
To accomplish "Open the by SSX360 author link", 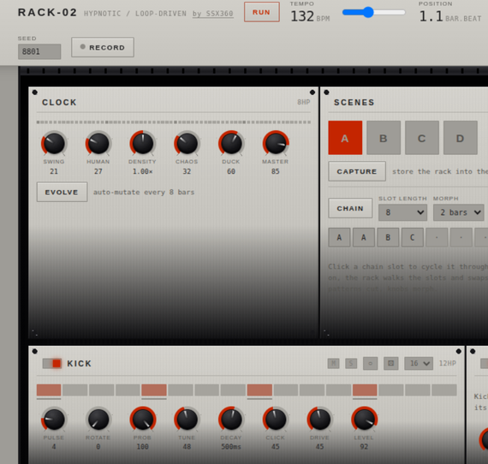I will [x=213, y=14].
